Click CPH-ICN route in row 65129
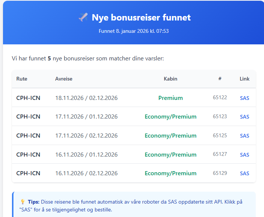This screenshot has height=217, width=264. pos(28,173)
